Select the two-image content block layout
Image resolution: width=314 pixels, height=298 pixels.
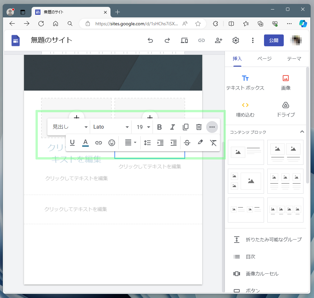[x=285, y=152]
